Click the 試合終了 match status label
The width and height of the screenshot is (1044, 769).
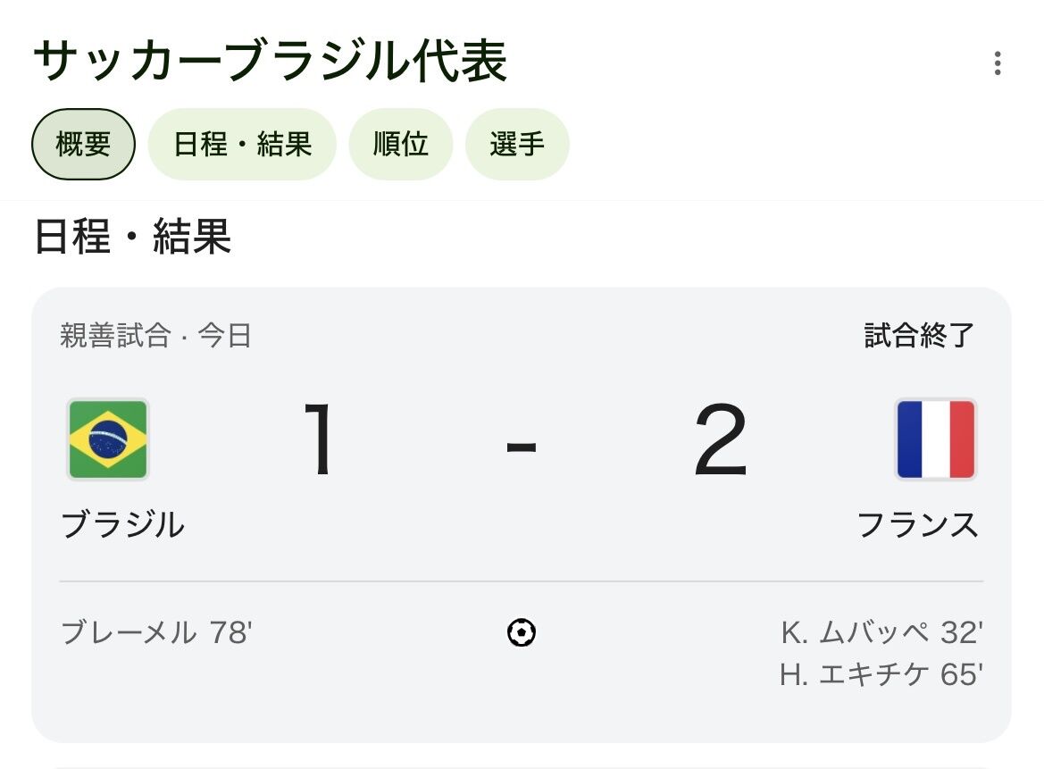coord(920,335)
